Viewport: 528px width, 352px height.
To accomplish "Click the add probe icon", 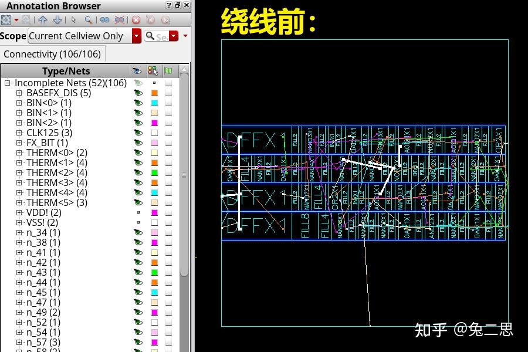I will (104, 19).
